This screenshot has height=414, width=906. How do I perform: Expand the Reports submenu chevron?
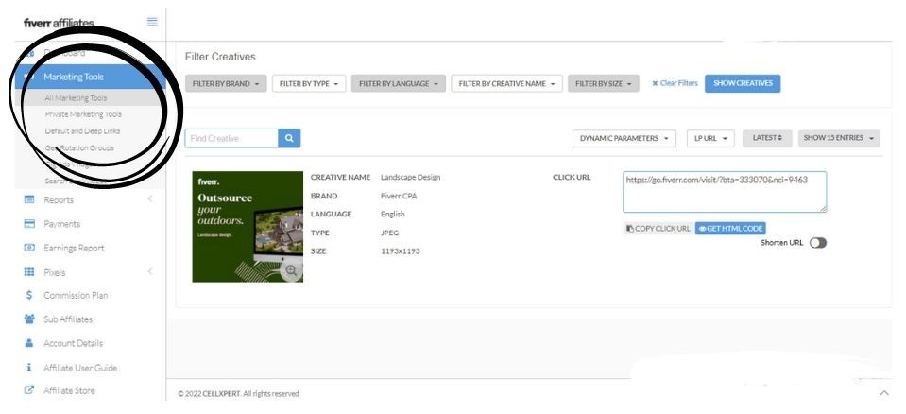[x=150, y=198]
